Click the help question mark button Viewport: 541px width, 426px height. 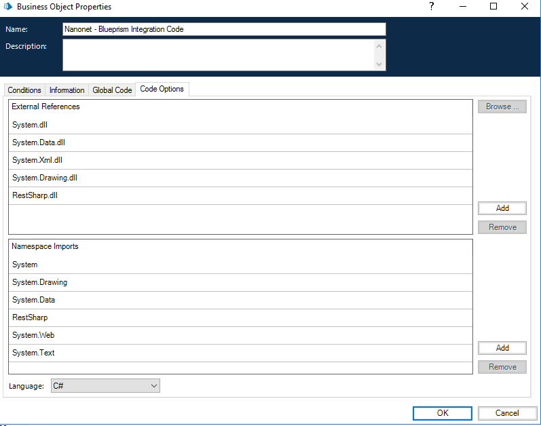[431, 6]
